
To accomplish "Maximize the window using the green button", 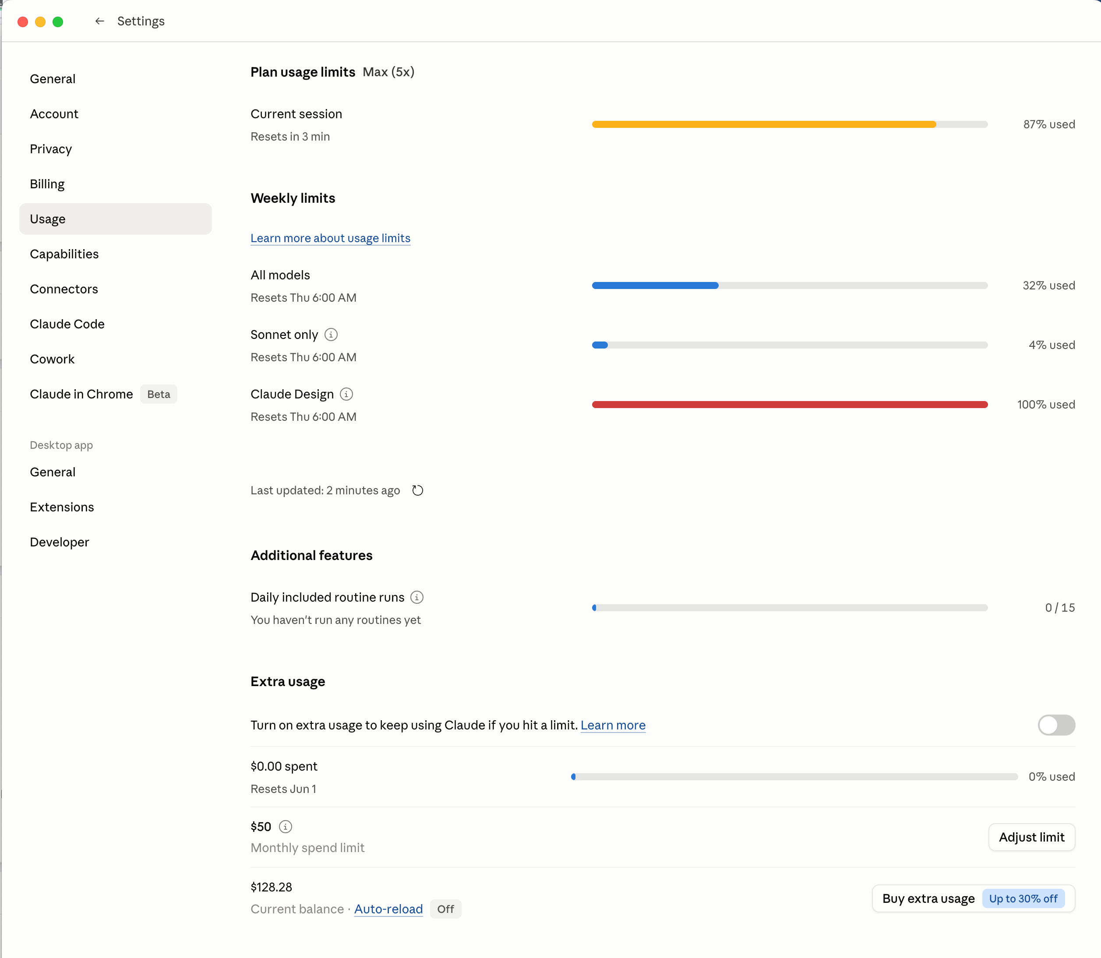I will coord(58,21).
